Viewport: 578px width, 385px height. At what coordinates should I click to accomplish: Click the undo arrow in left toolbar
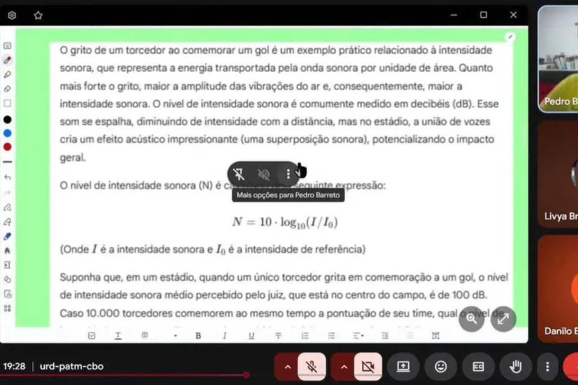pos(7,177)
